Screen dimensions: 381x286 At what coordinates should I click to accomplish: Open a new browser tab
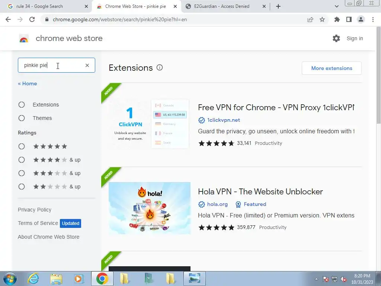(x=278, y=6)
